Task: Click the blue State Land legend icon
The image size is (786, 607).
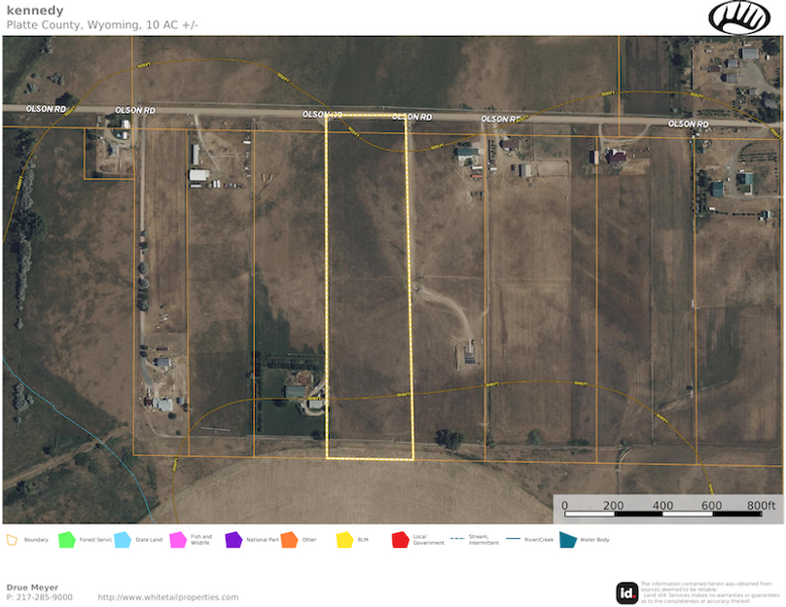Action: [123, 539]
